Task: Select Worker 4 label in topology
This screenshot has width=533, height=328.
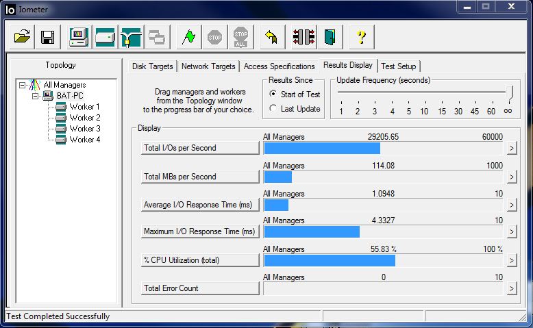Action: [x=85, y=140]
